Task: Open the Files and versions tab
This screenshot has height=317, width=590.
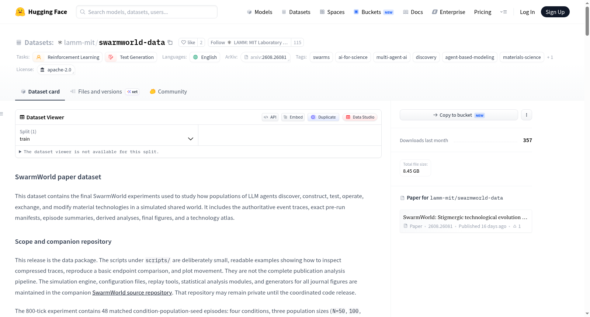Action: (x=105, y=92)
